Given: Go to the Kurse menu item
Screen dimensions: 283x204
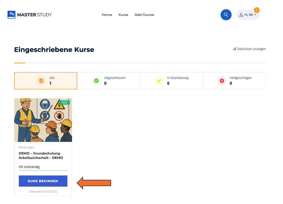Looking at the screenshot, I should point(123,15).
